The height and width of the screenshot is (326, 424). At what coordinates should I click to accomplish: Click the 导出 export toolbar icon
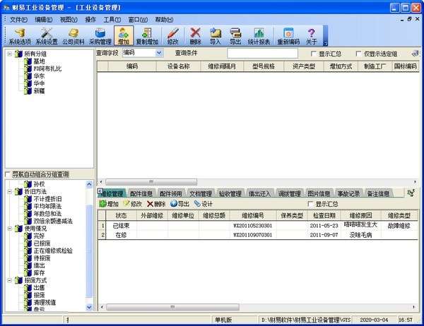click(235, 36)
